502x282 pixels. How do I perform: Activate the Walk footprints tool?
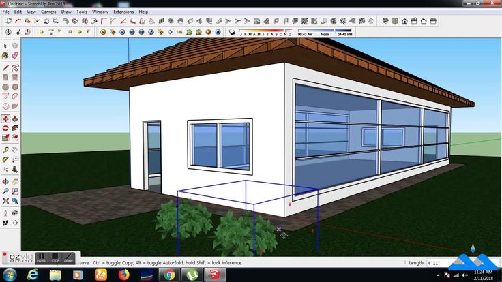point(5,223)
